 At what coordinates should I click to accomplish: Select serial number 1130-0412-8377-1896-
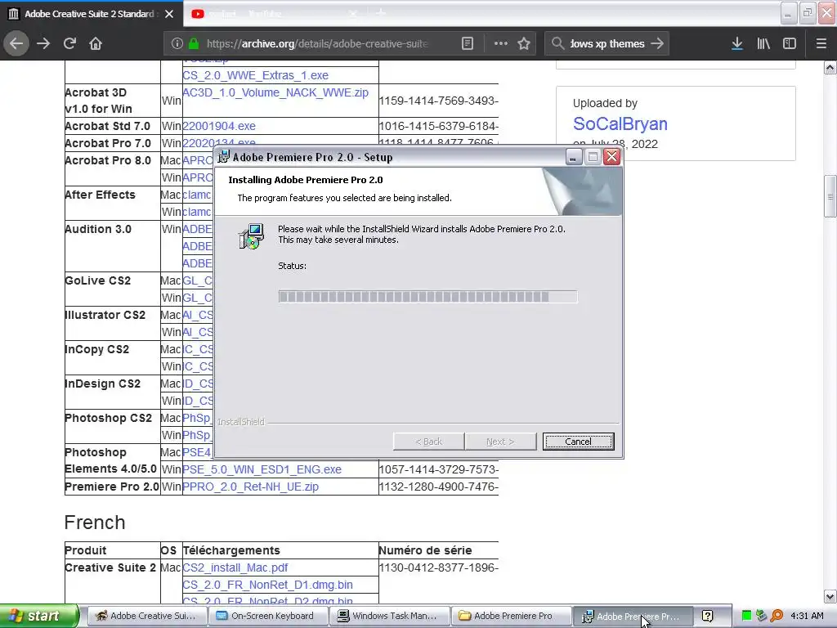(x=438, y=567)
